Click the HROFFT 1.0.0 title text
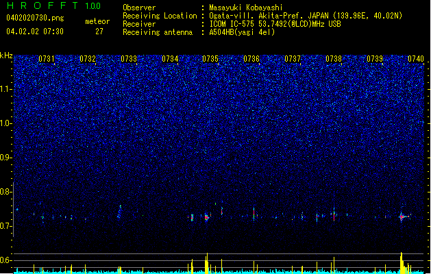Screen dimensions: 431x274 [x=53, y=5]
